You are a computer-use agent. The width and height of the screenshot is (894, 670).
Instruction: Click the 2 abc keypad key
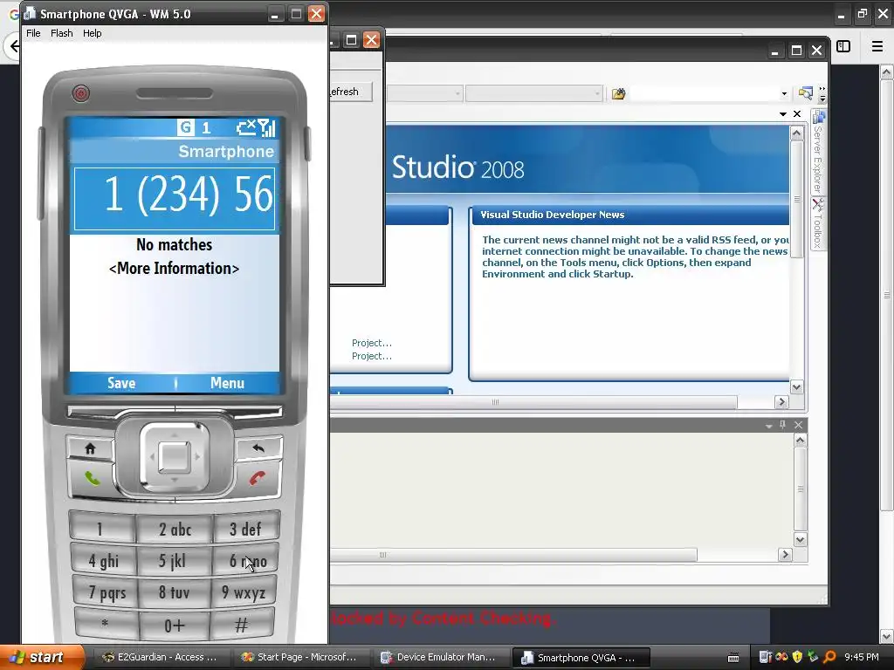175,530
